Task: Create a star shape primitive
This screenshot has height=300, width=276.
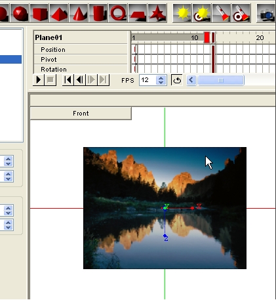Action: coord(157,13)
